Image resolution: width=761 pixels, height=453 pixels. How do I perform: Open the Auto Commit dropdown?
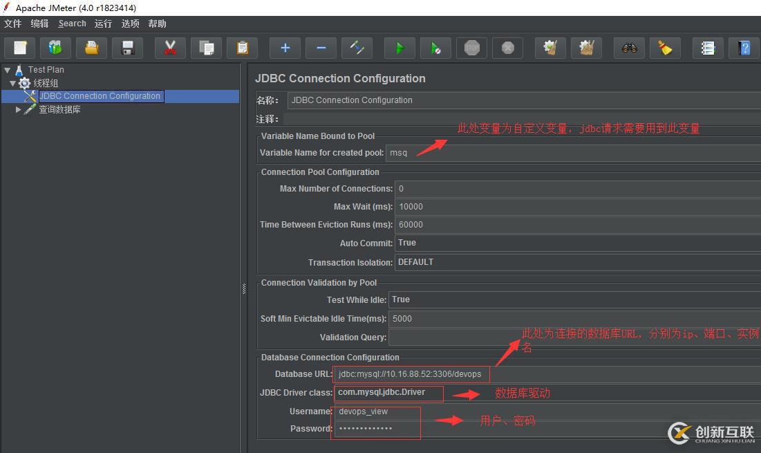coord(578,243)
